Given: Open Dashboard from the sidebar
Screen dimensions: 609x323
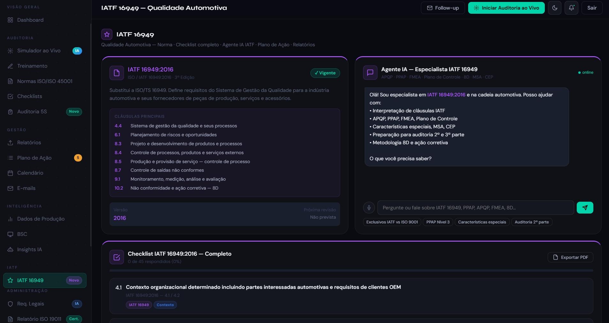Looking at the screenshot, I should pyautogui.click(x=30, y=20).
